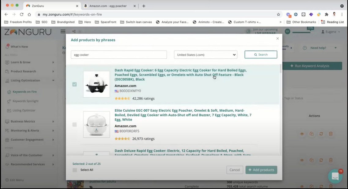Open Dash Rapid Egg Cooker product title link
Viewport: 348px width, 189px height.
click(181, 75)
